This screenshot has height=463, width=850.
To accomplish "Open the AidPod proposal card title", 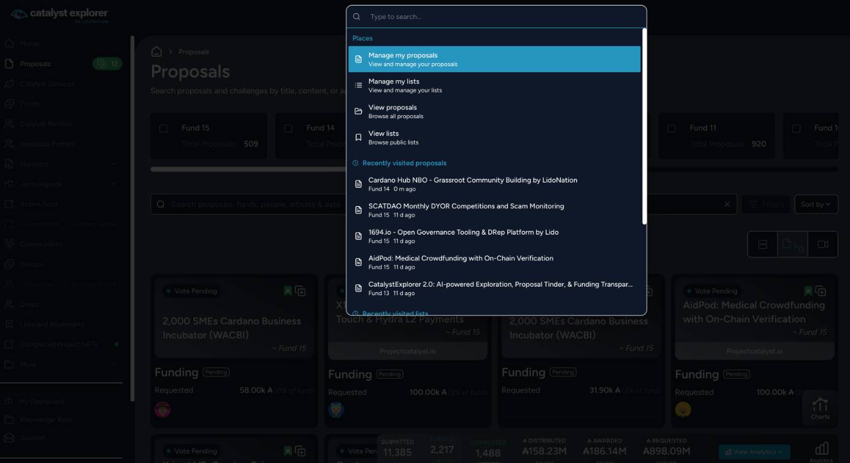I will [x=754, y=312].
